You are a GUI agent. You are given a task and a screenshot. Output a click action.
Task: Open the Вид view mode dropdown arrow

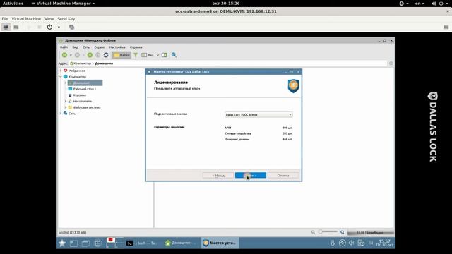pyautogui.click(x=157, y=55)
